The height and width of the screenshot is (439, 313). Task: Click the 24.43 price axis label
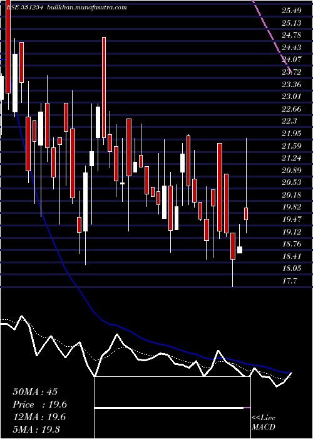(x=292, y=48)
